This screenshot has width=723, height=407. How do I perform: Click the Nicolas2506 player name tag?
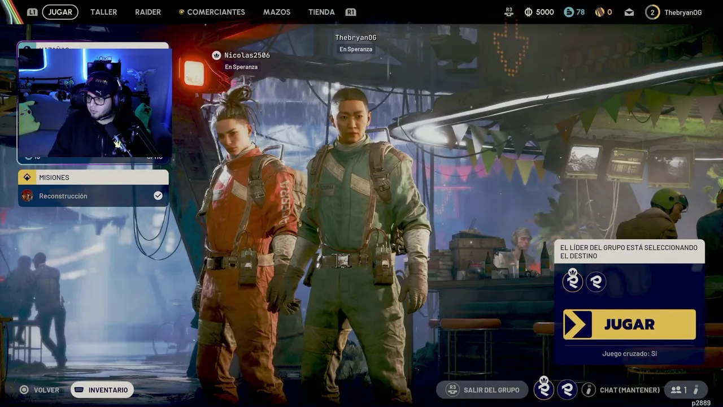(247, 55)
